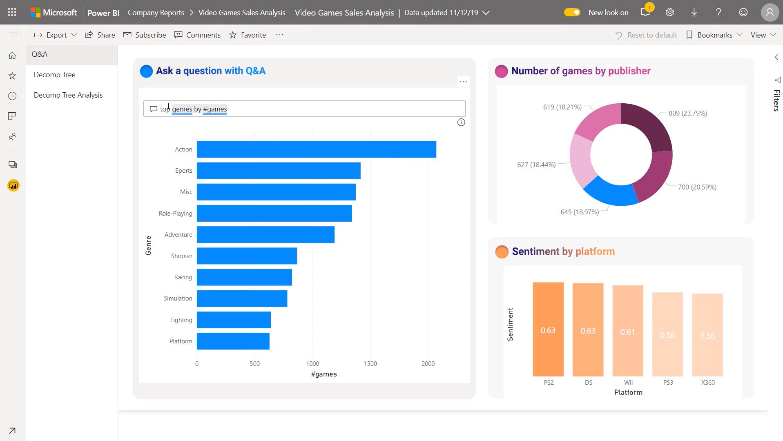The image size is (783, 441).
Task: Open the Decomp Tree Analysis page
Action: point(68,95)
